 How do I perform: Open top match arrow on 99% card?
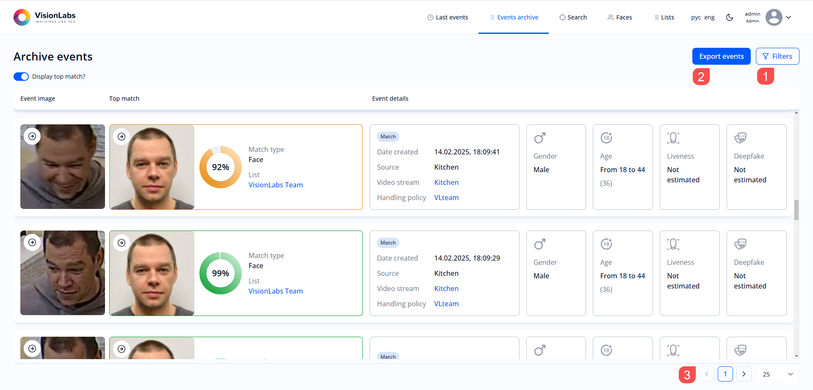(122, 243)
